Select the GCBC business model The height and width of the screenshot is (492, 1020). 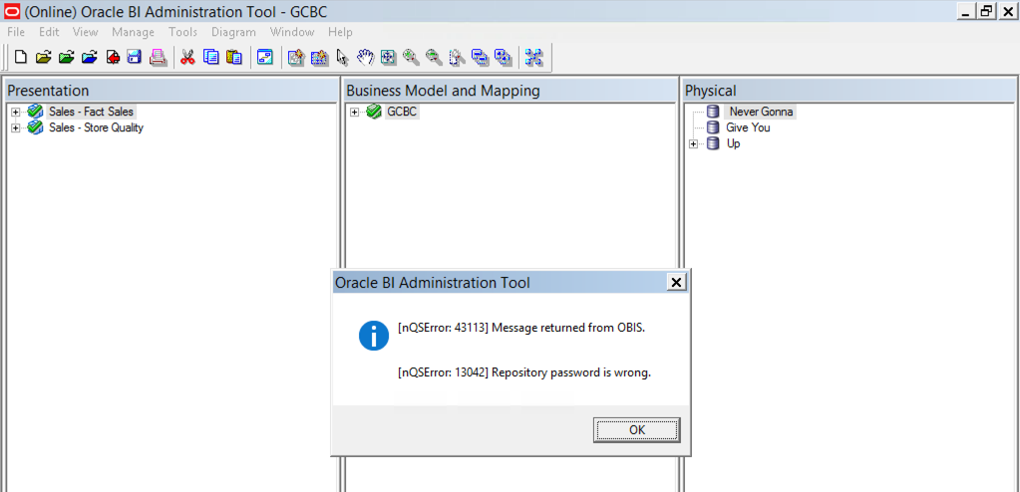click(402, 112)
